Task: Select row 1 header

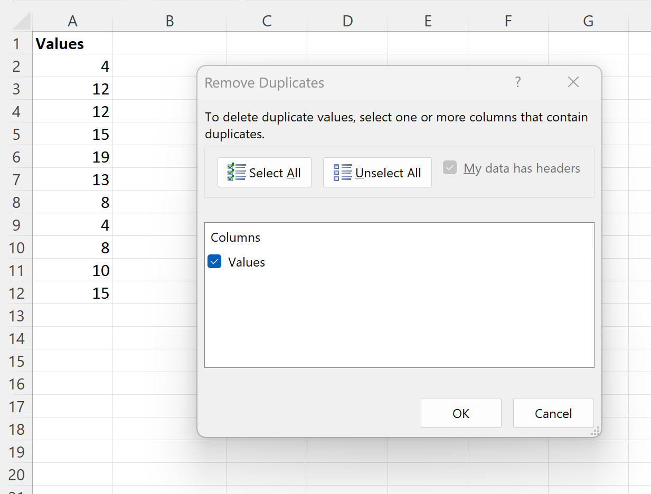Action: point(16,44)
